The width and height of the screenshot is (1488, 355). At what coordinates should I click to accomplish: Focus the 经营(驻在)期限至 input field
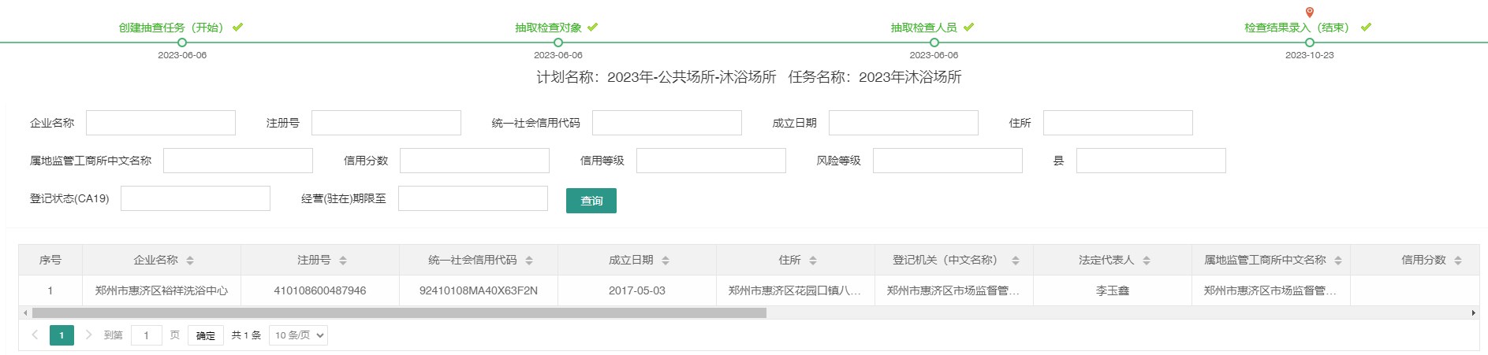(473, 198)
